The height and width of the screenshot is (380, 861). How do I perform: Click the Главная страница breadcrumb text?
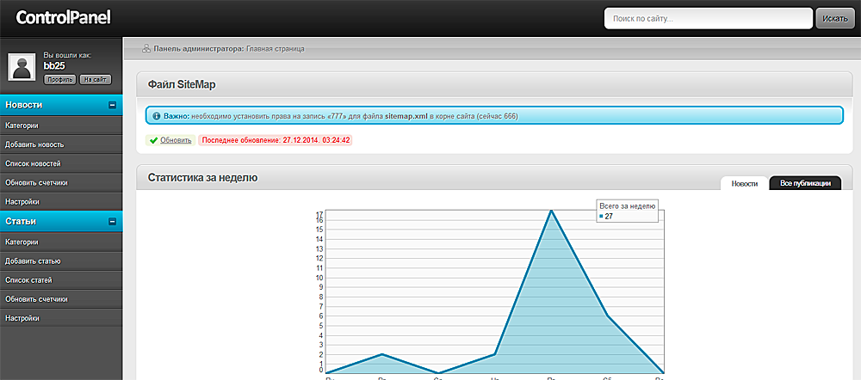276,49
